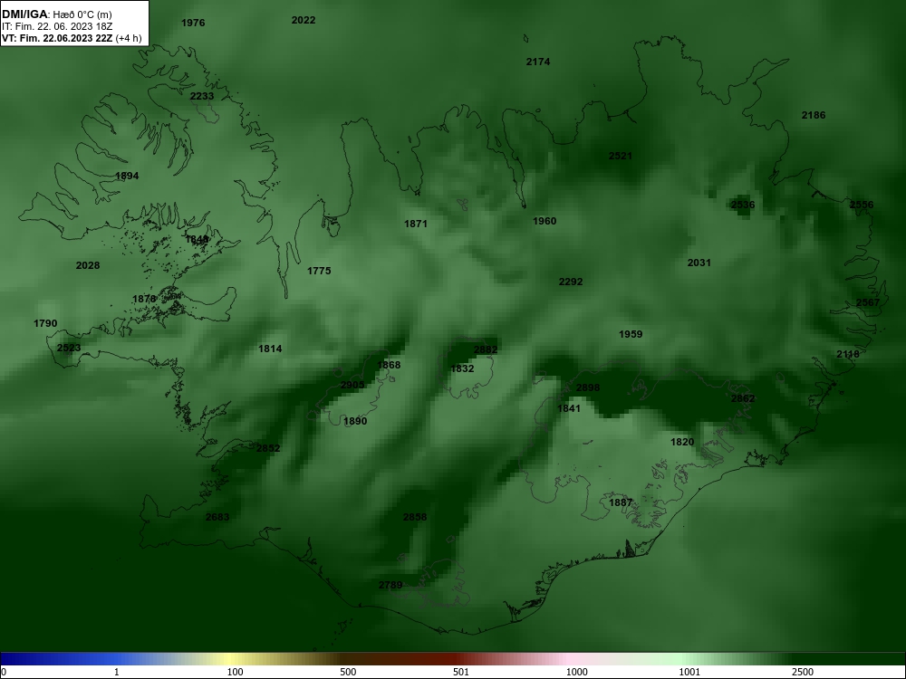Click the map value 1775
Image resolution: width=906 pixels, height=679 pixels.
click(x=319, y=271)
